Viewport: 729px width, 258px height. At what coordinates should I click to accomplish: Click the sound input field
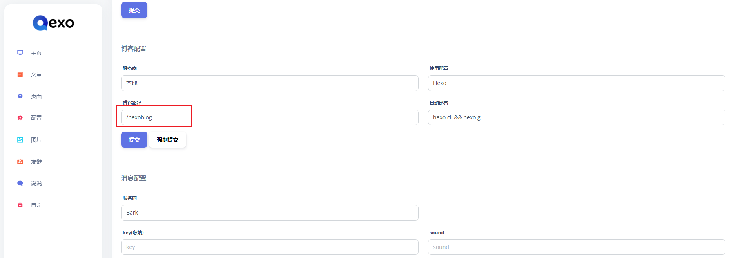pyautogui.click(x=576, y=247)
